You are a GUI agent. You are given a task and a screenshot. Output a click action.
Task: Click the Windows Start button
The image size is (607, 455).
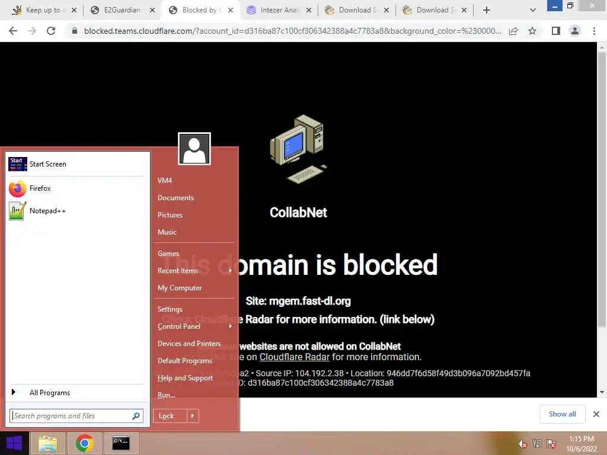pos(14,443)
